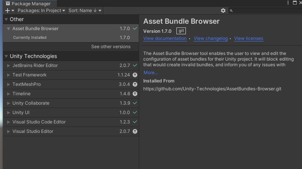The width and height of the screenshot is (302, 169).
Task: Open the Packages: In Project dropdown
Action: pos(41,11)
